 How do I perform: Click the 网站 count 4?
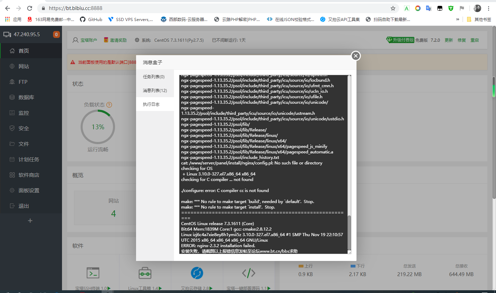pos(114,214)
